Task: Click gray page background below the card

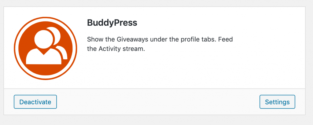Action: tap(156, 120)
